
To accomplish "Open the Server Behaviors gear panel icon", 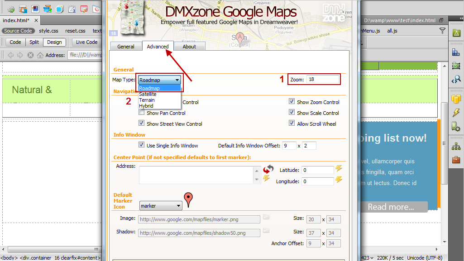I will (x=456, y=127).
